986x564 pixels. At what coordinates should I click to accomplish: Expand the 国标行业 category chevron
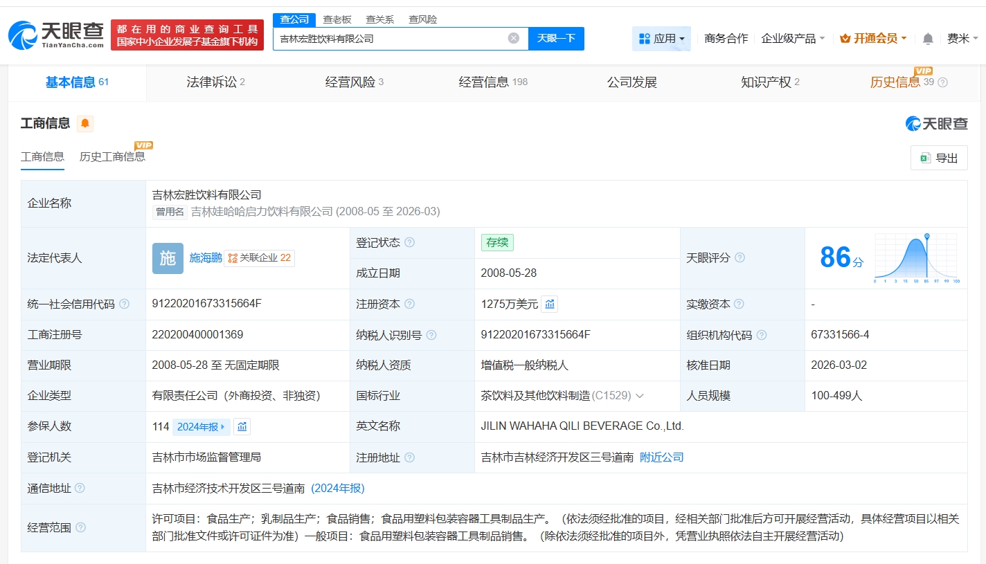[640, 396]
